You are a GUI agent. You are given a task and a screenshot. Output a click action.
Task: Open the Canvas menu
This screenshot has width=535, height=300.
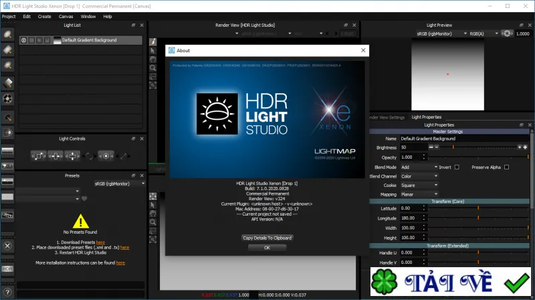(66, 16)
